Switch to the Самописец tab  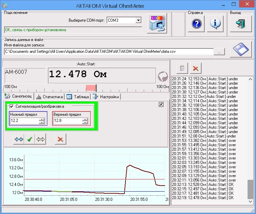coord(18,96)
